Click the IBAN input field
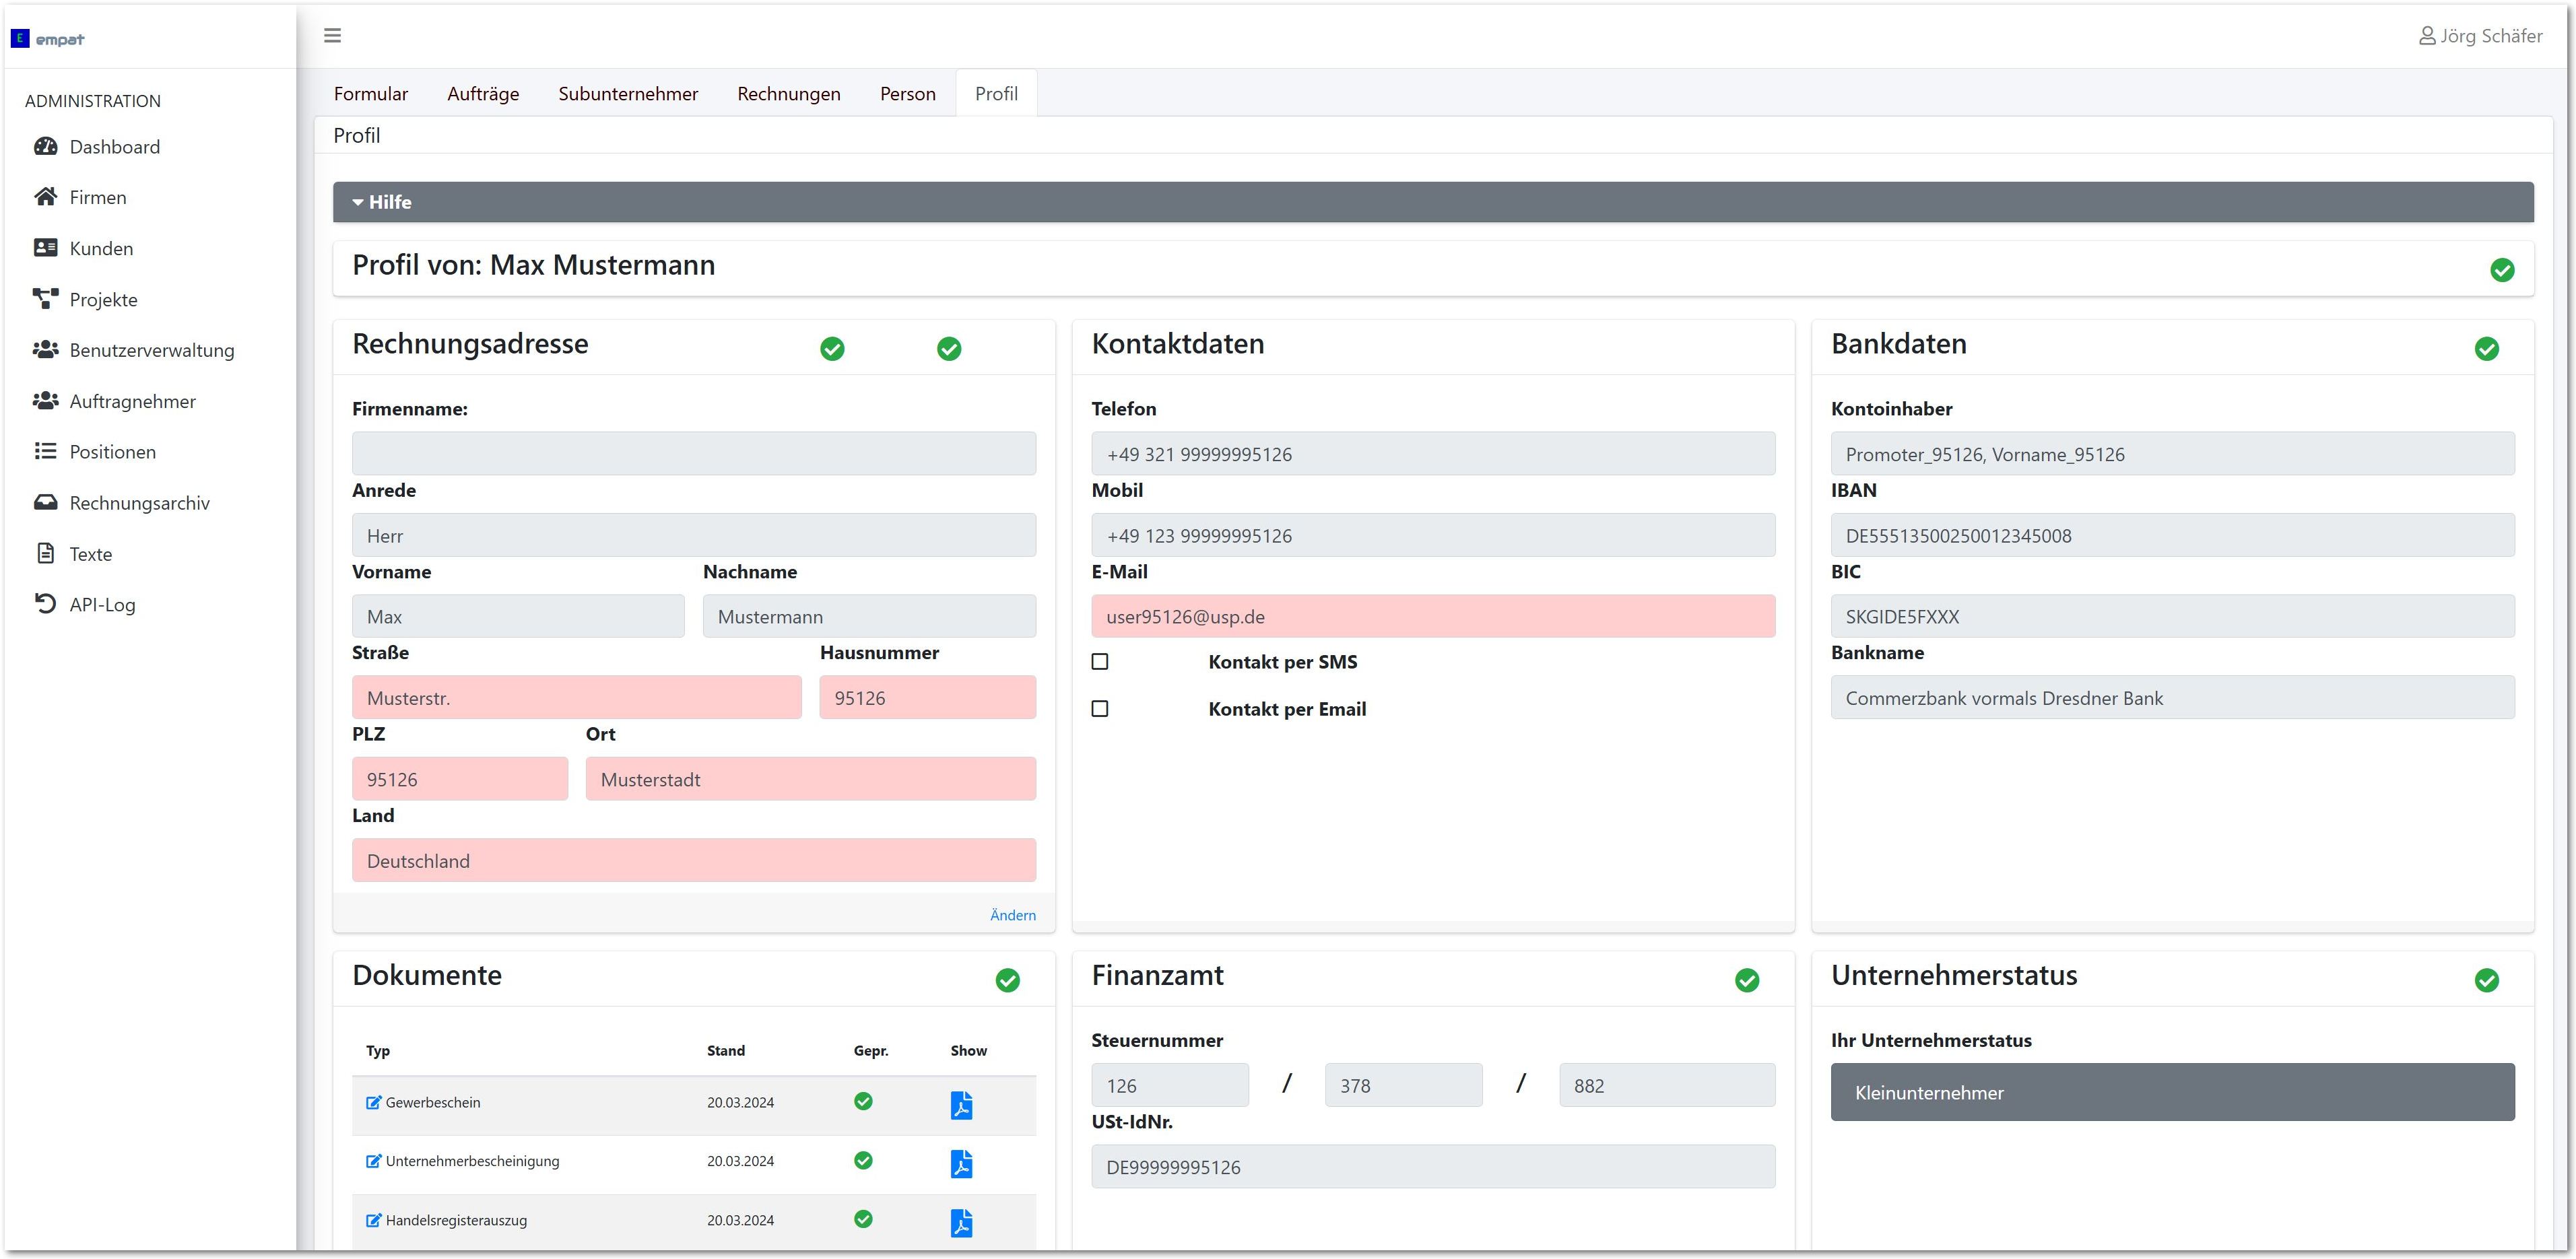 2171,536
